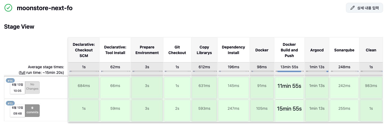Click the 상세 내용 입력 button
The image size is (385, 125).
[364, 8]
